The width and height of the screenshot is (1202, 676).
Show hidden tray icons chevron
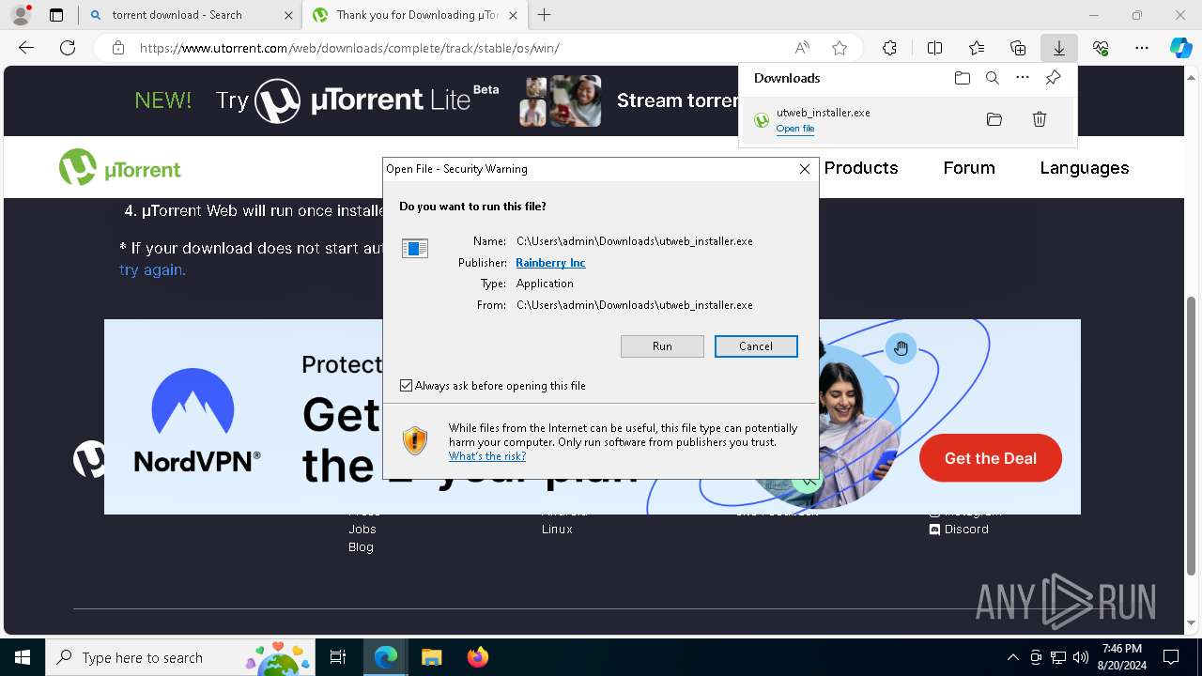(x=1012, y=657)
